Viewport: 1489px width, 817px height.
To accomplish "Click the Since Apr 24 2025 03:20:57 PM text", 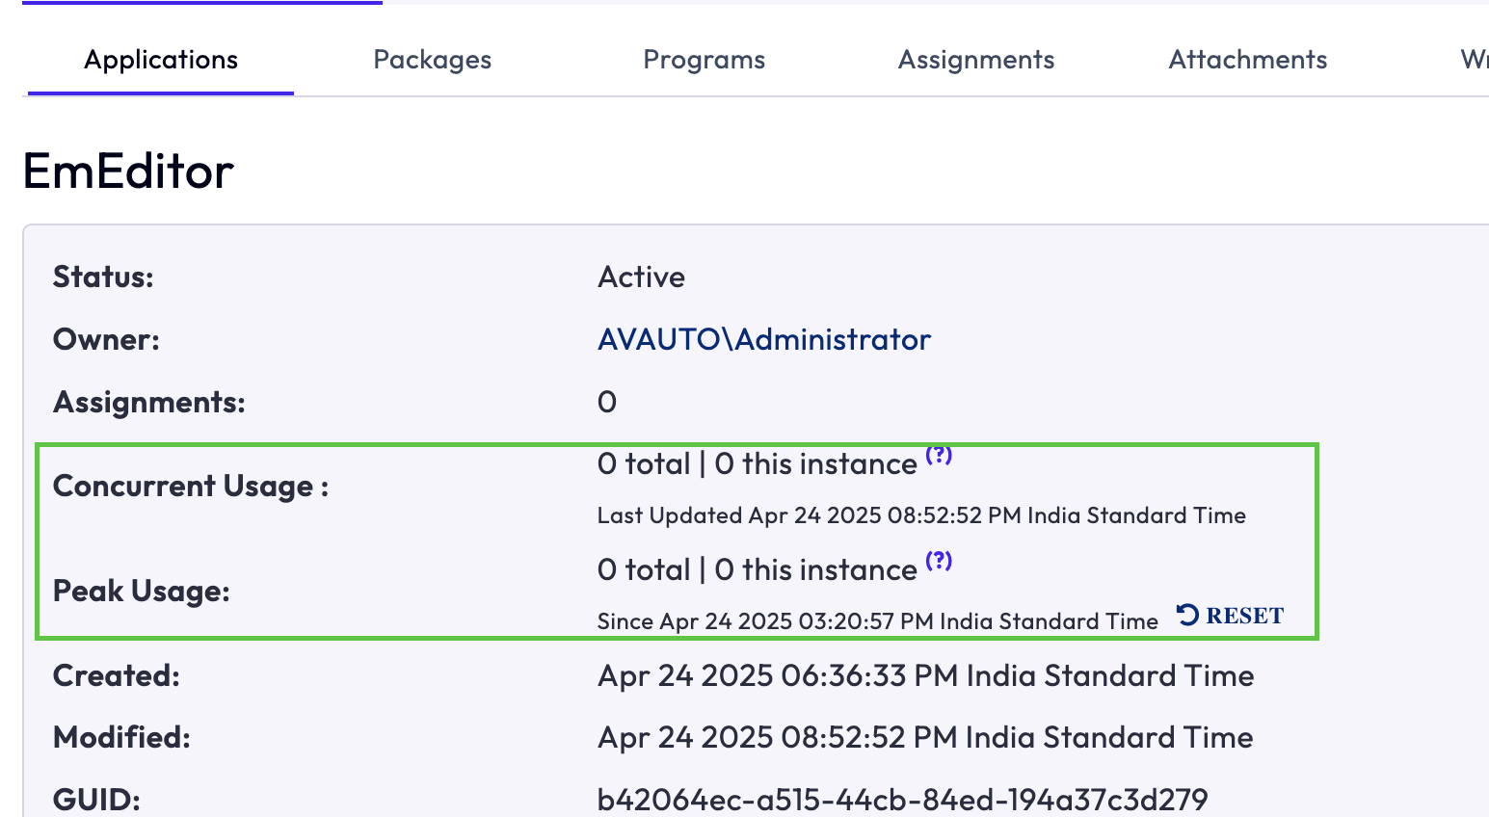I will (x=878, y=621).
